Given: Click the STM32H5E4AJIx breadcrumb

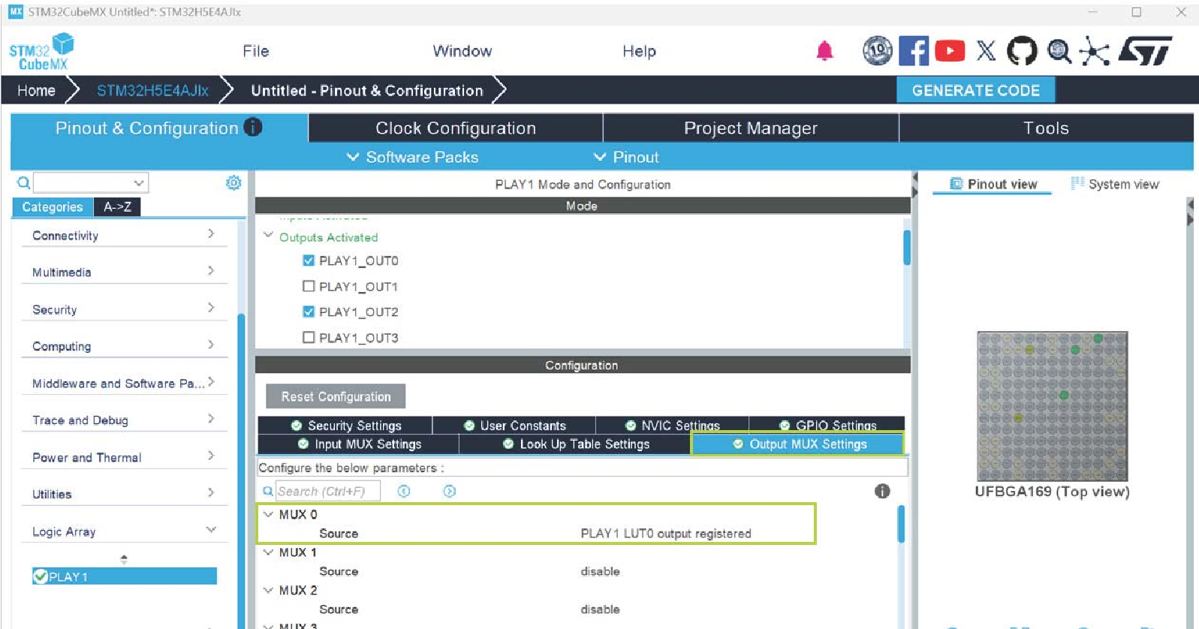Looking at the screenshot, I should [x=152, y=91].
